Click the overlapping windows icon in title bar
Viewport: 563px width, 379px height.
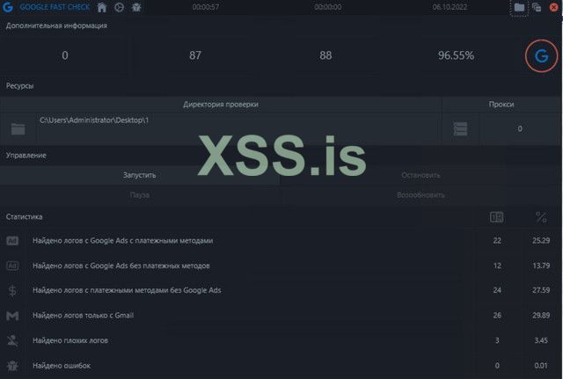pyautogui.click(x=537, y=7)
